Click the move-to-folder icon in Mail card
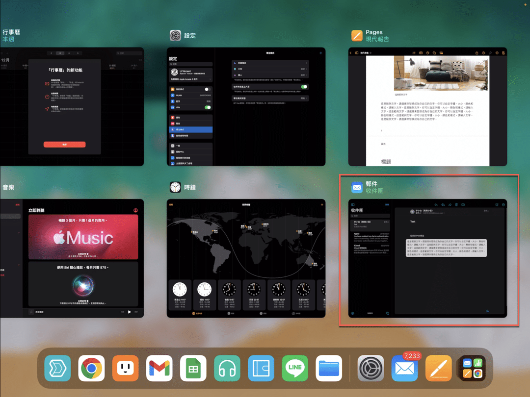Screen dimensions: 530x397 (x=463, y=204)
